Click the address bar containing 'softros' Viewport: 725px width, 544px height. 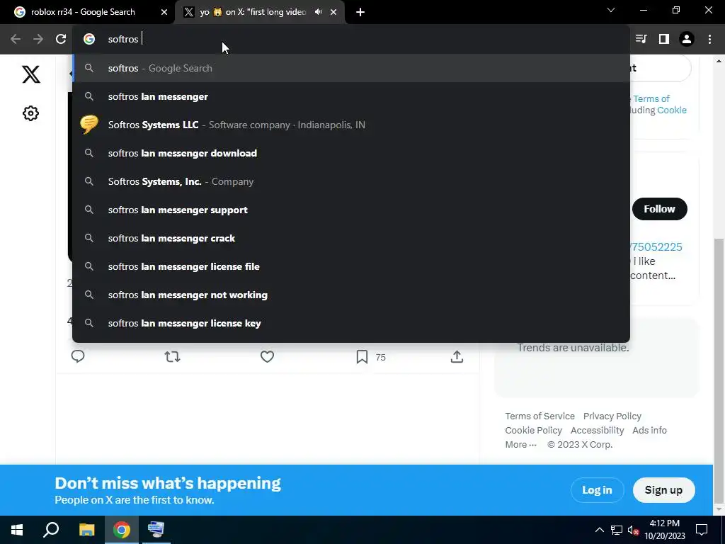351,39
